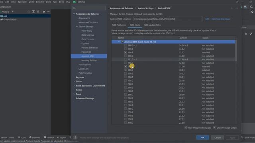Screen dimensions: 255x143
Task: Click the pencil edit icon on right panel
Action: pos(251,33)
